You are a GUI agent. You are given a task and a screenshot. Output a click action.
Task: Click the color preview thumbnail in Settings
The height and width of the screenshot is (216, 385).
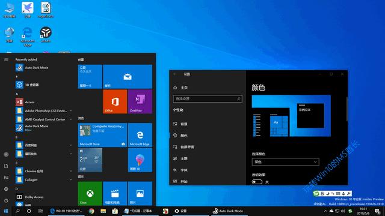point(291,116)
